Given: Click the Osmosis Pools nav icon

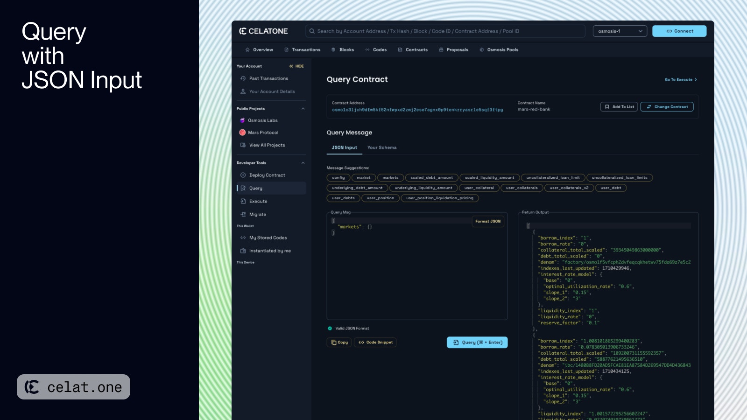Looking at the screenshot, I should (x=482, y=49).
